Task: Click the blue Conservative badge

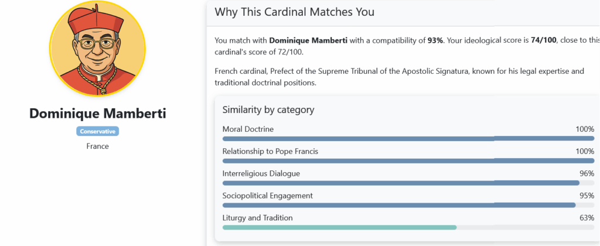Action: pos(97,131)
